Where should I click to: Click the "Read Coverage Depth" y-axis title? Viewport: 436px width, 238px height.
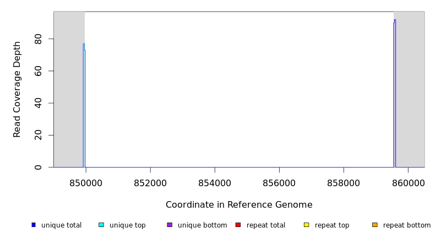(17, 89)
